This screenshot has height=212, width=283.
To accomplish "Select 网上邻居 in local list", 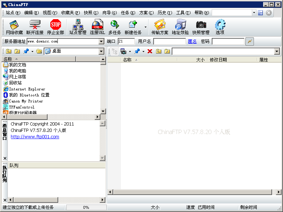I will click(x=15, y=77).
